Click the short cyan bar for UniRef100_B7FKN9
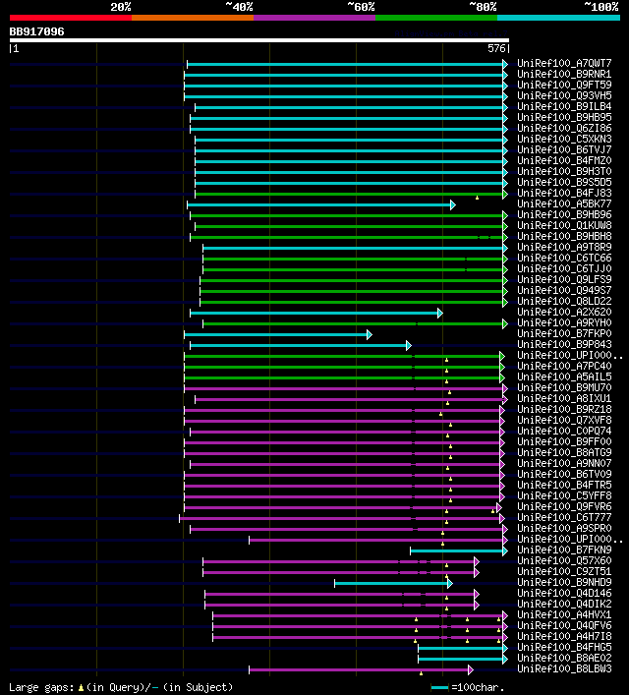This screenshot has height=695, width=629. 459,550
